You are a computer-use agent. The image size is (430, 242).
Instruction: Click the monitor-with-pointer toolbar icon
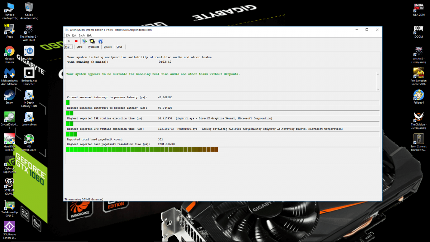click(85, 41)
